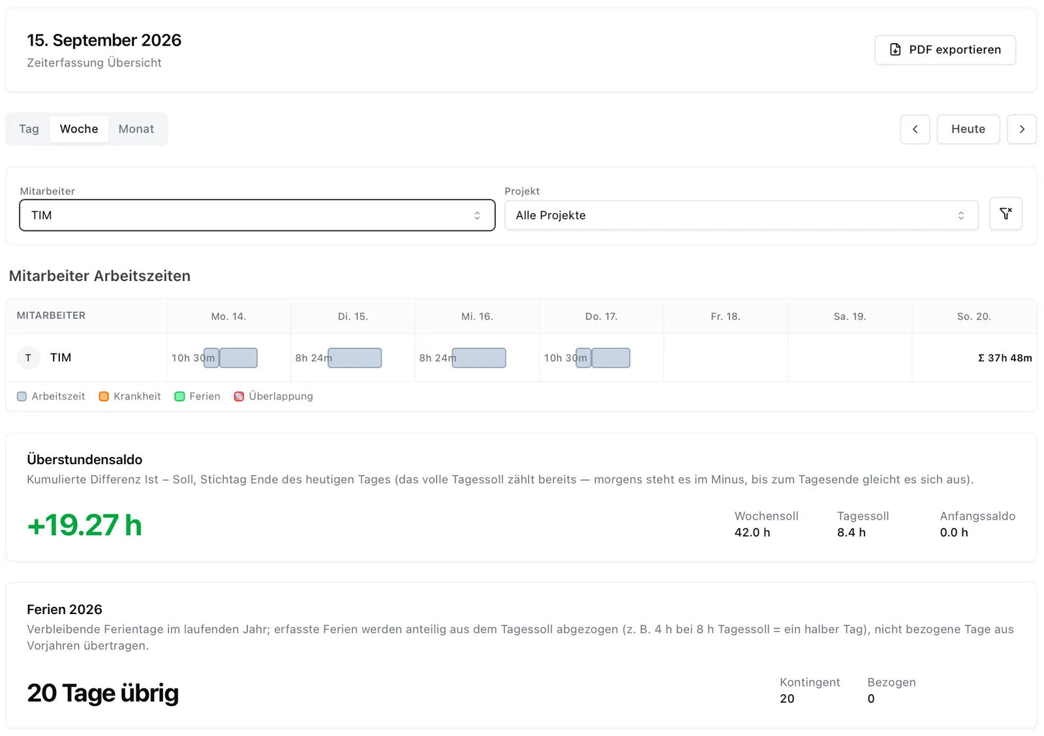Click the large work-time block on Monday 14
Screen dimensions: 1044x736
pyautogui.click(x=238, y=358)
